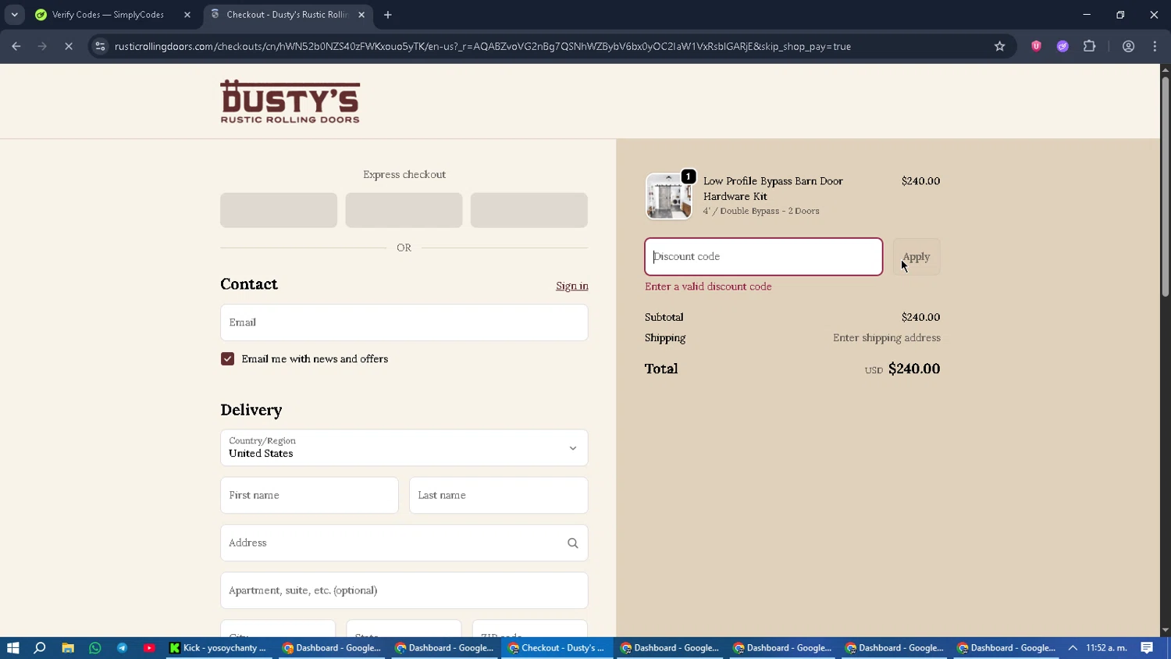Open a new browser tab
1171x659 pixels.
pos(388,15)
